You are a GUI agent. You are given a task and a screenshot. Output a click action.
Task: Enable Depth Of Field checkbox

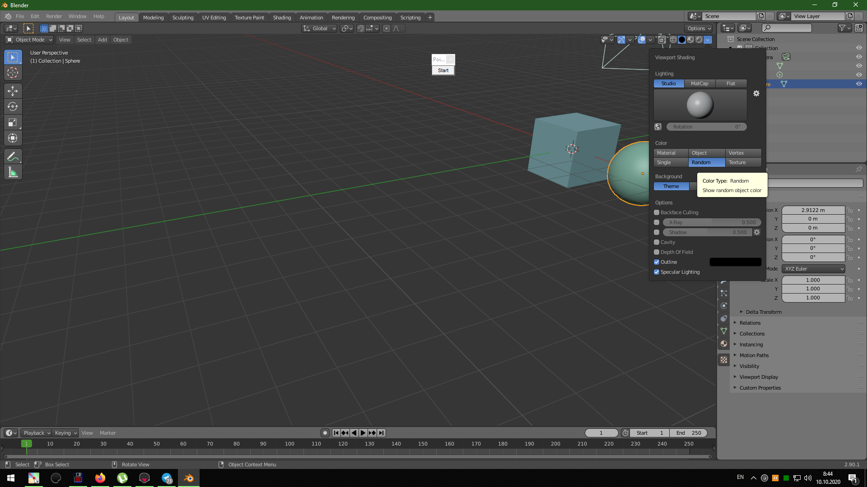(657, 252)
